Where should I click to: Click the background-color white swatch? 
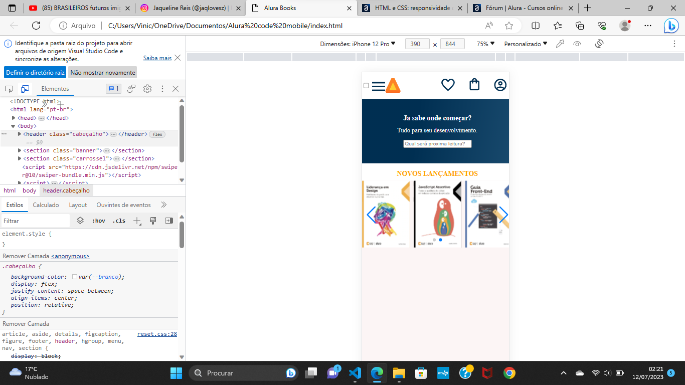tap(75, 277)
